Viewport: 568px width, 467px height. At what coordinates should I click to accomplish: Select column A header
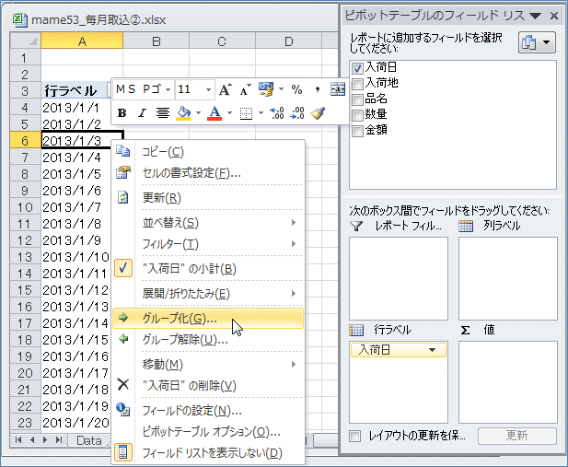82,41
